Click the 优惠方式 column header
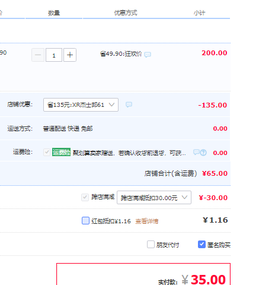 (x=126, y=13)
